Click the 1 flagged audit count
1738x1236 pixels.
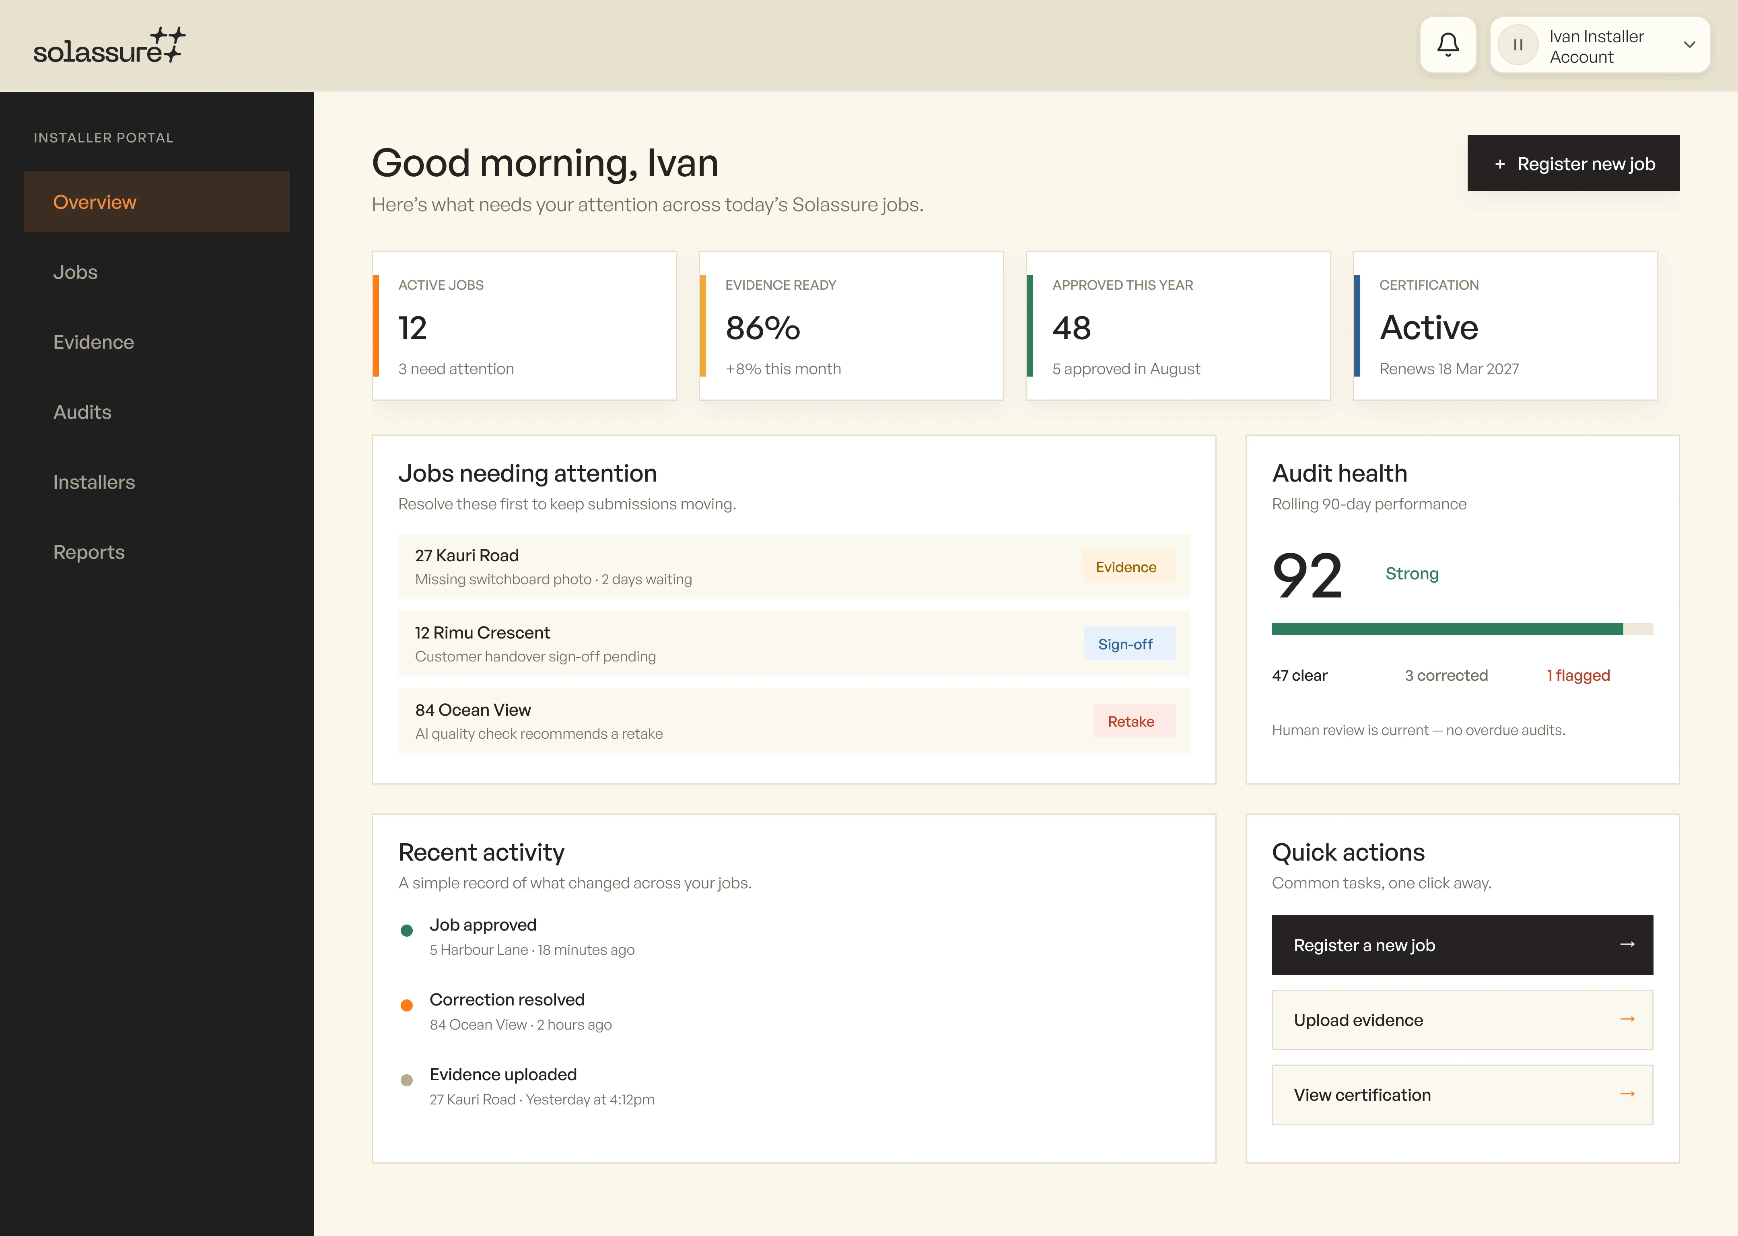tap(1578, 675)
